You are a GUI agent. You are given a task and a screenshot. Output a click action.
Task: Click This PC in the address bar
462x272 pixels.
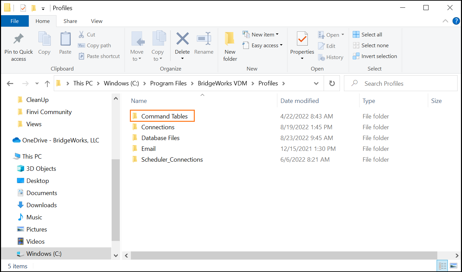(x=83, y=83)
